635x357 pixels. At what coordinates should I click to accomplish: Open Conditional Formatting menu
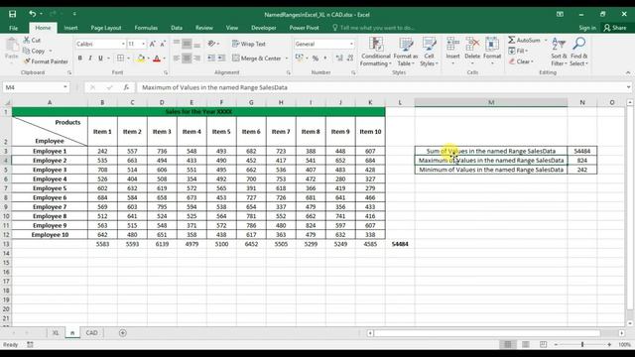[x=376, y=52]
